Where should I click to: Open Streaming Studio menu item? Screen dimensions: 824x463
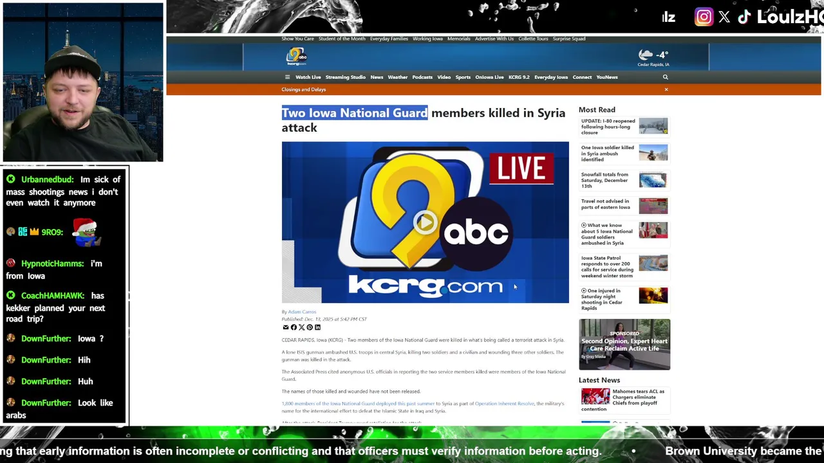coord(345,77)
